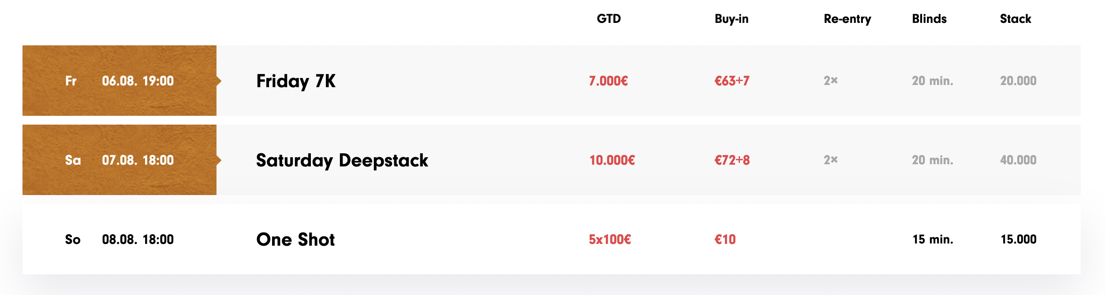
Task: Click the 2× re-entry for Saturday Deepstack
Action: [x=830, y=160]
